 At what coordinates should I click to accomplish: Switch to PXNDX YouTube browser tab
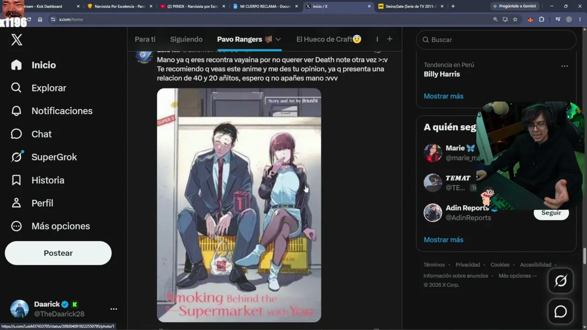coord(192,6)
